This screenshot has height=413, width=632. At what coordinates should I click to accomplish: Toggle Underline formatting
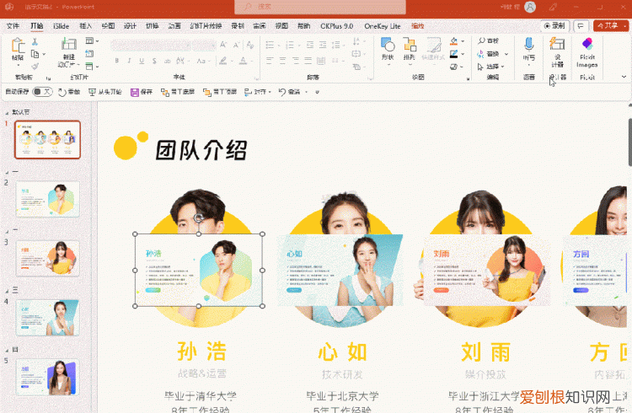coord(142,61)
